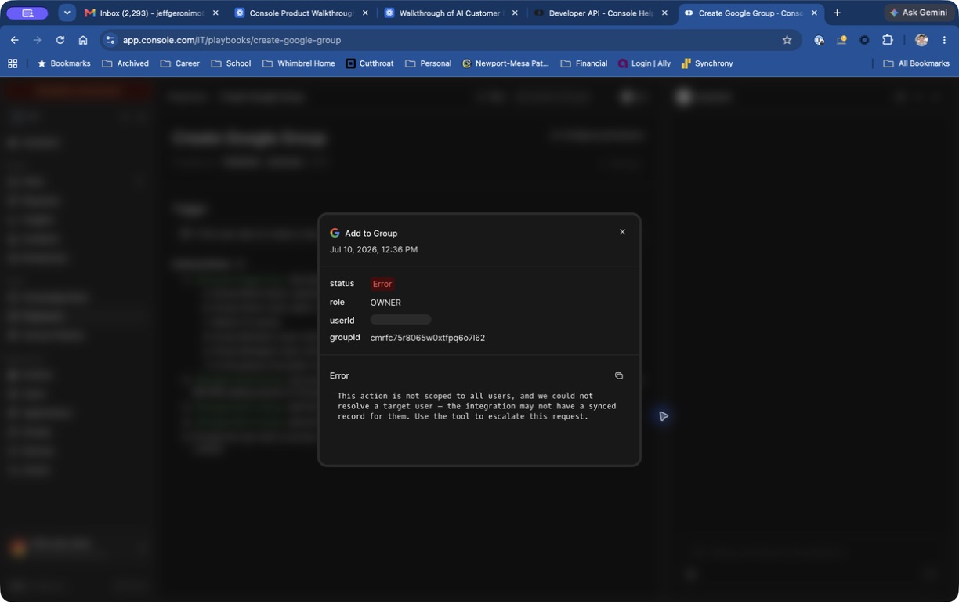Click the send arrow icon beside the dialog
Screen dimensions: 959x602
[x=664, y=416]
